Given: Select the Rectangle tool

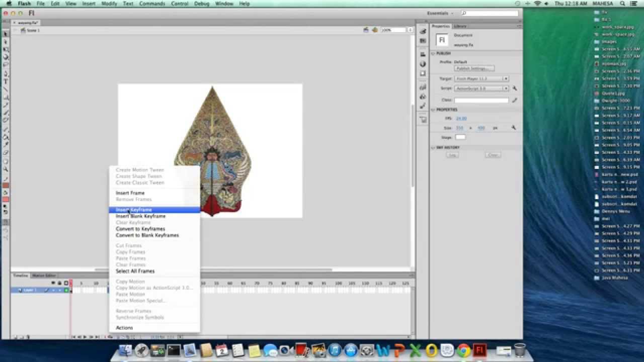Looking at the screenshot, I should click(6, 97).
